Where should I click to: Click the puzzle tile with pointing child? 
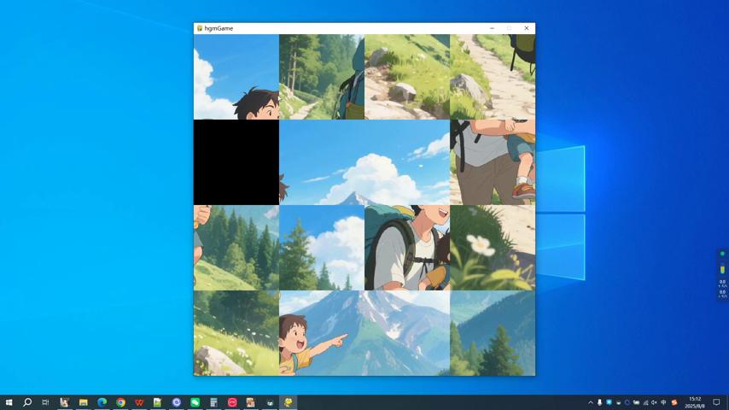point(322,333)
